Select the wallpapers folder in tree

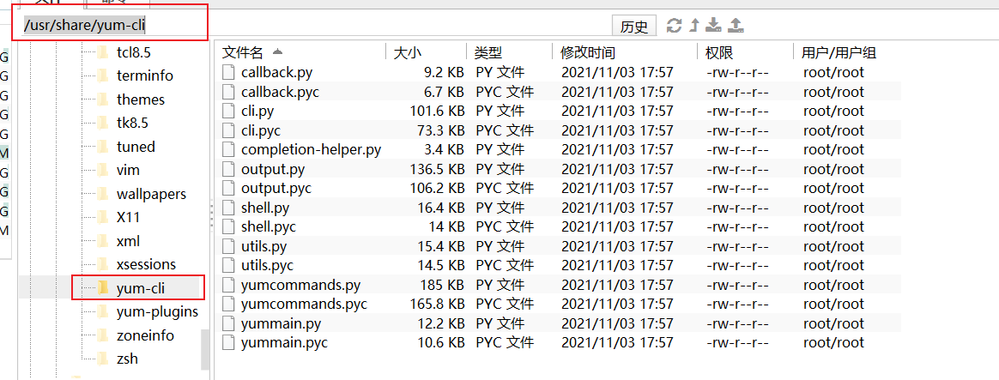point(152,194)
